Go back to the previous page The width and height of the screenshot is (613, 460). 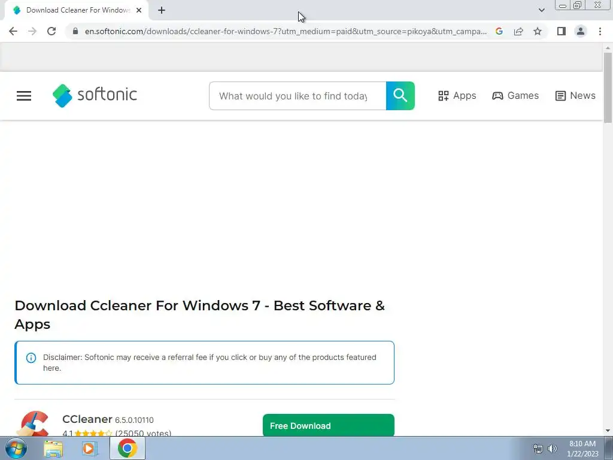(13, 31)
